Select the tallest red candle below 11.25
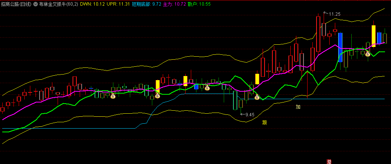Viewport: 391px width, 164px height. tap(318, 34)
